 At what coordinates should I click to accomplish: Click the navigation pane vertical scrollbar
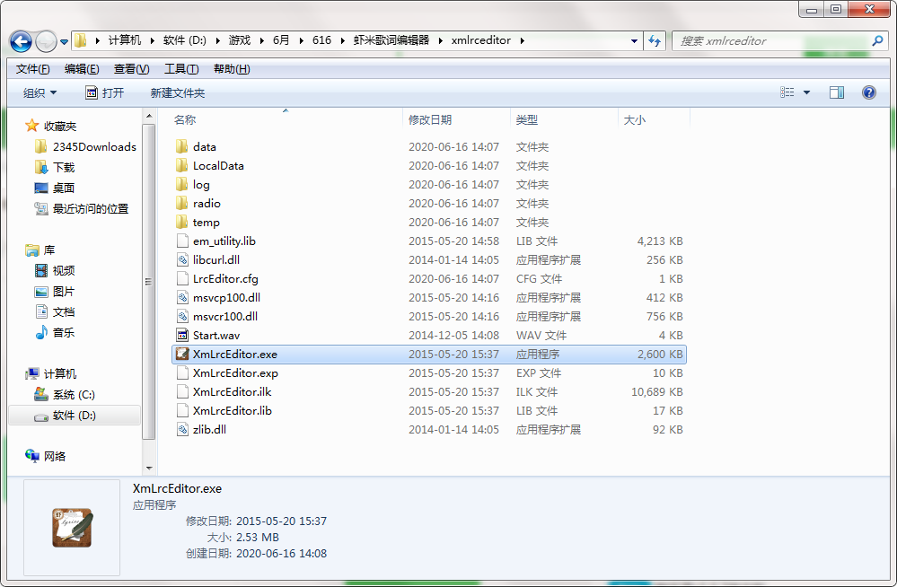click(x=150, y=280)
